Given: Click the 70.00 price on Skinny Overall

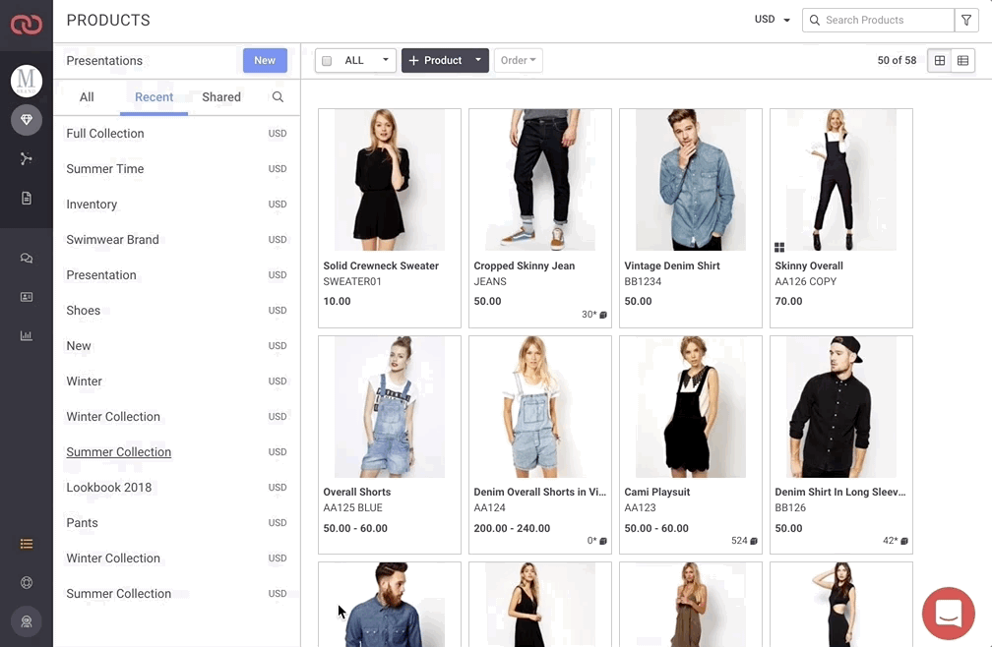Looking at the screenshot, I should pos(788,302).
